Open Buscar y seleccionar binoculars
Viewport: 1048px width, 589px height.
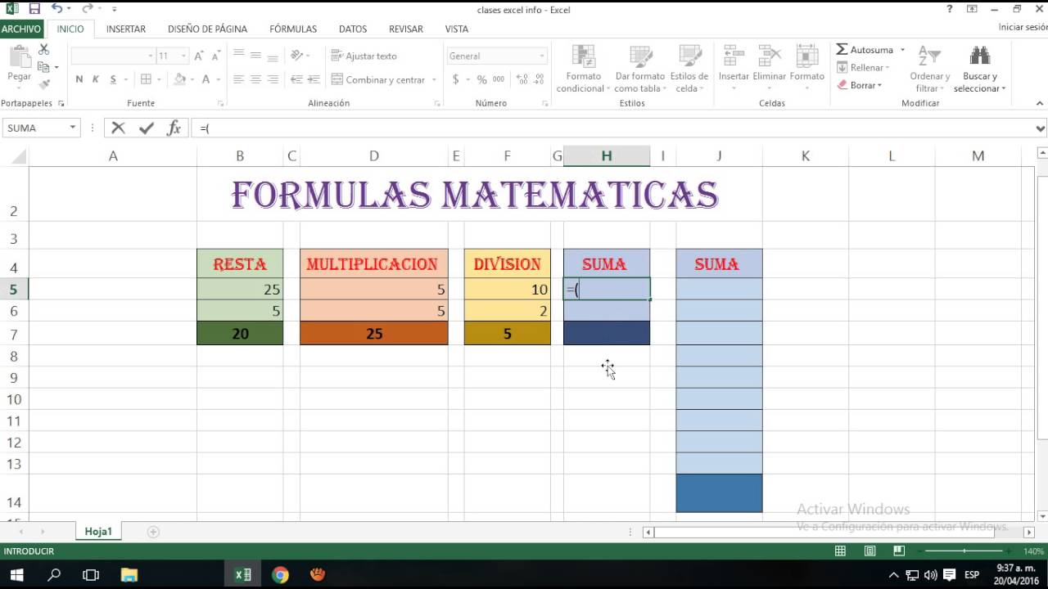[979, 57]
